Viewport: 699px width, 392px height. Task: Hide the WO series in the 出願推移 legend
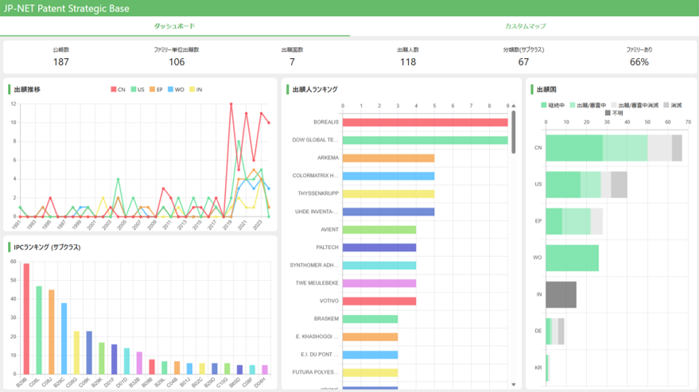point(176,90)
